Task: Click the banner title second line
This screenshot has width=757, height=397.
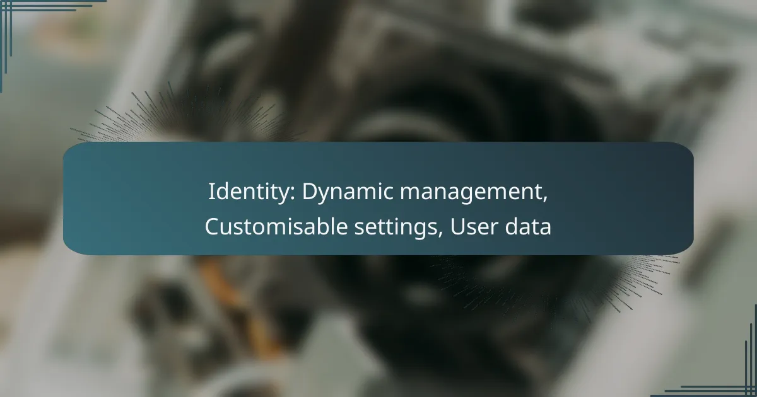Action: tap(378, 227)
